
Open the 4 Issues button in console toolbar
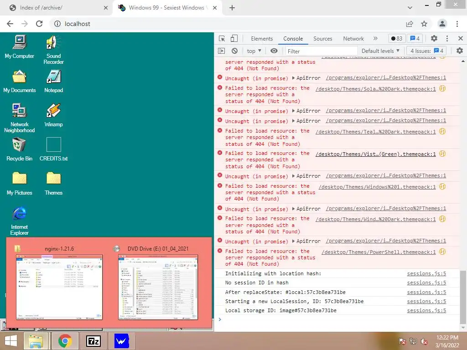pos(427,51)
